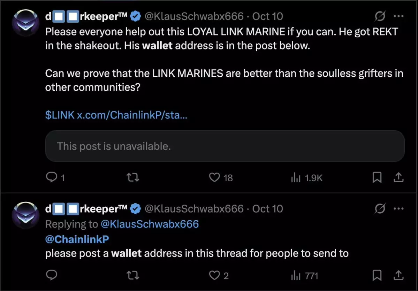418x291 pixels.
Task: Open the unavailable quoted post box
Action: click(225, 146)
